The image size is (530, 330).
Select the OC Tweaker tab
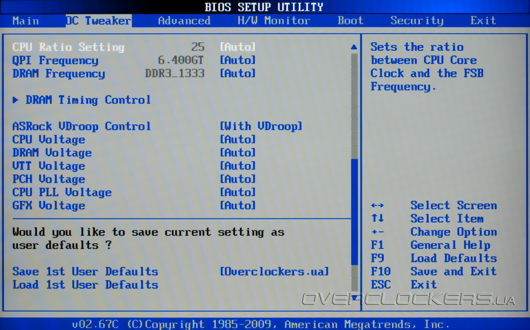pyautogui.click(x=99, y=21)
